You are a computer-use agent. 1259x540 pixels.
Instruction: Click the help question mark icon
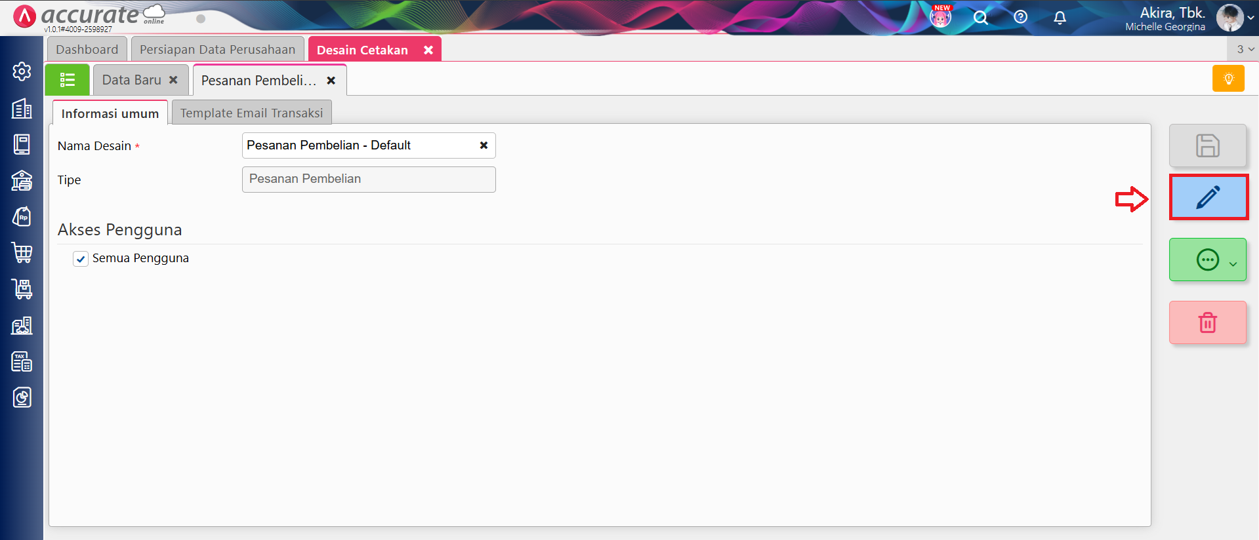[1020, 18]
